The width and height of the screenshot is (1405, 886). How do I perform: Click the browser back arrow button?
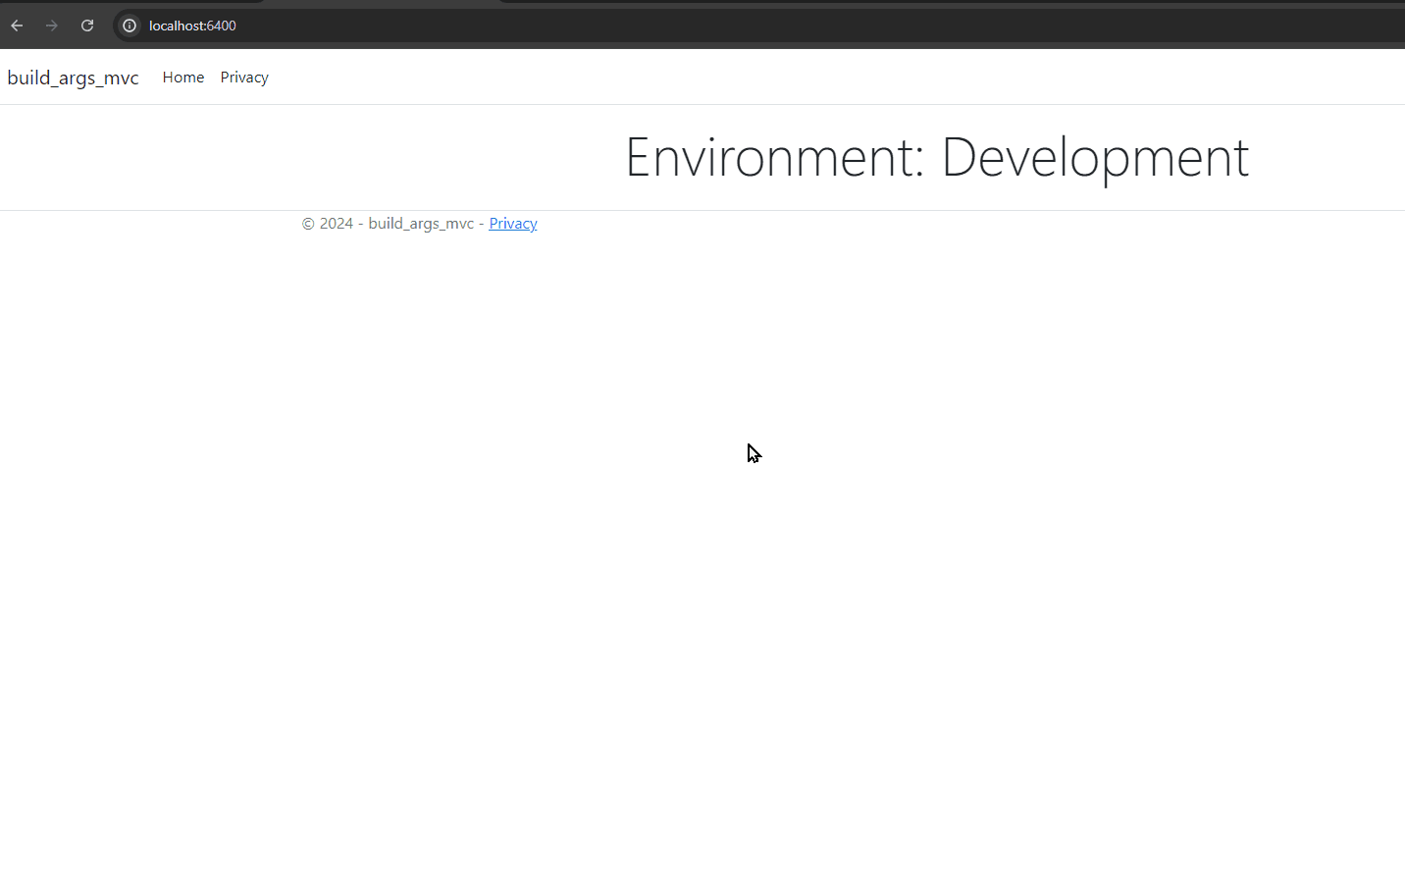17,26
